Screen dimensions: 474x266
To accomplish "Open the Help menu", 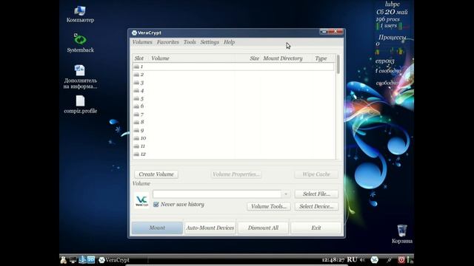I will [x=229, y=42].
